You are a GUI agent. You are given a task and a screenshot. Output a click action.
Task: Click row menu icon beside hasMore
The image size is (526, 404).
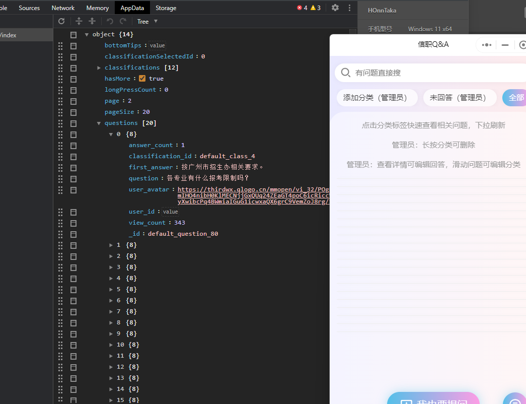pos(73,79)
